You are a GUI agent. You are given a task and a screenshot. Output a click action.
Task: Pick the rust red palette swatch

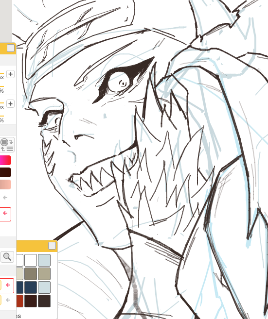[20, 301]
